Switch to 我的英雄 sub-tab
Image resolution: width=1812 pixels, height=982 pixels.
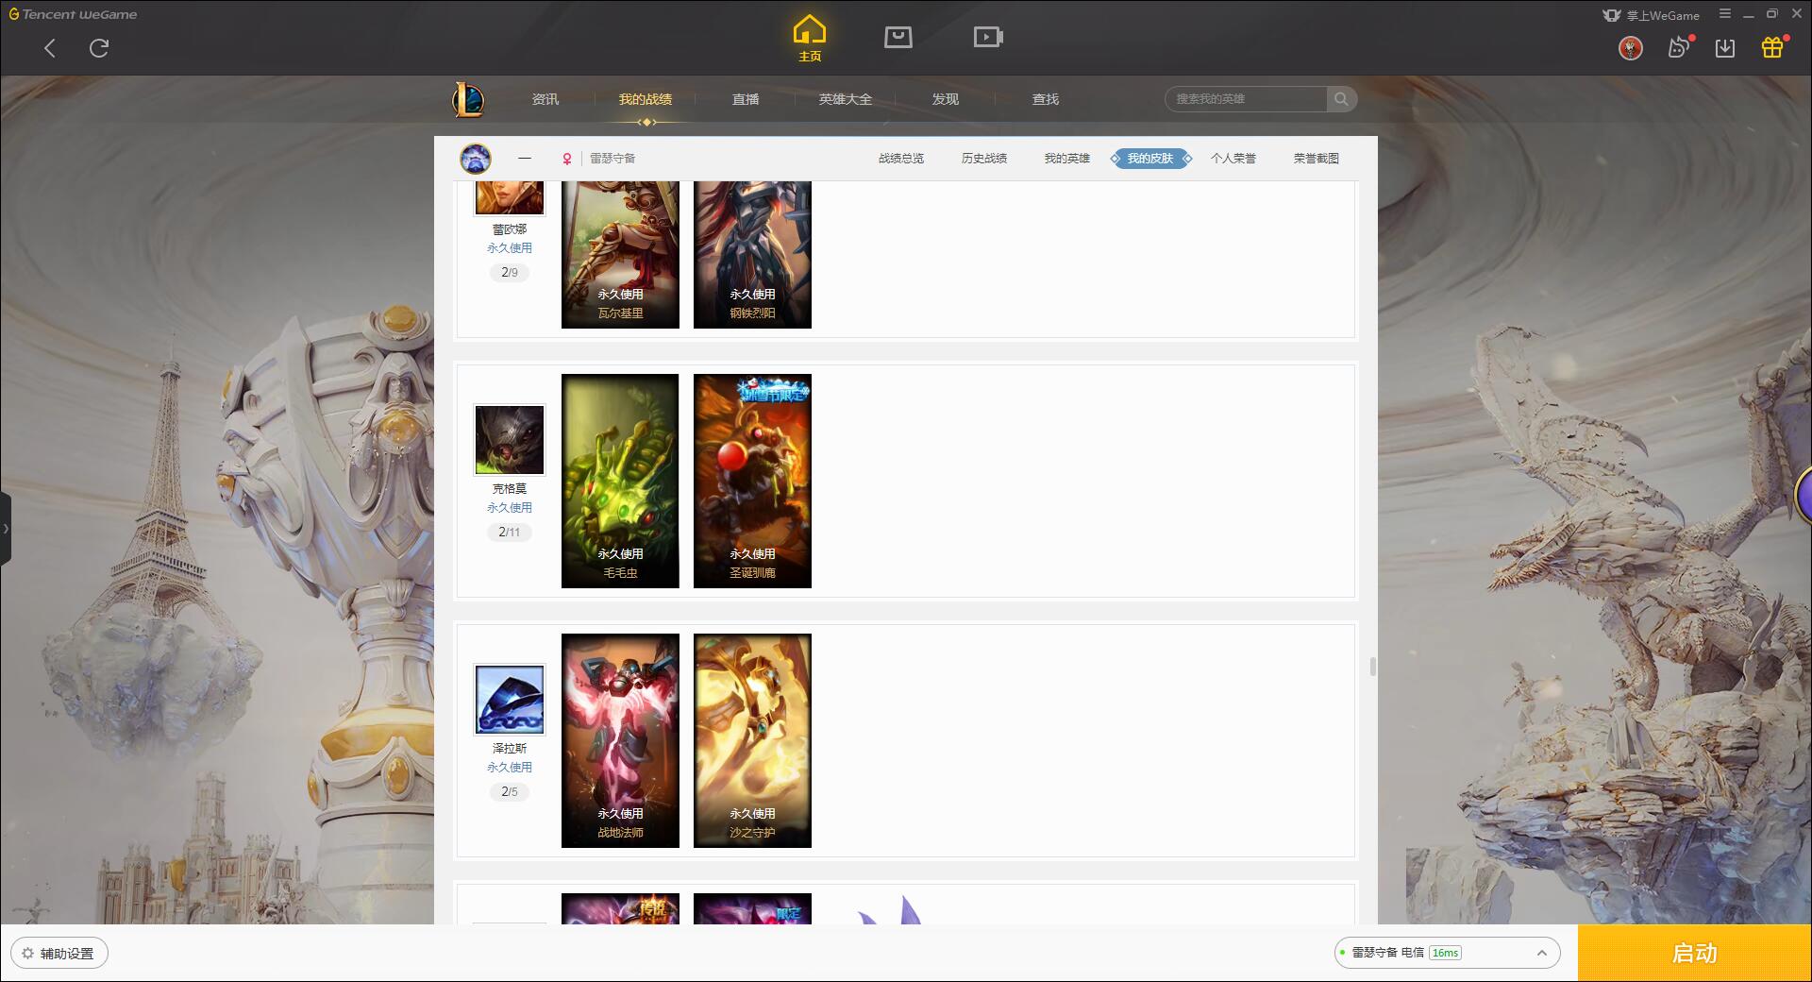(x=1067, y=159)
